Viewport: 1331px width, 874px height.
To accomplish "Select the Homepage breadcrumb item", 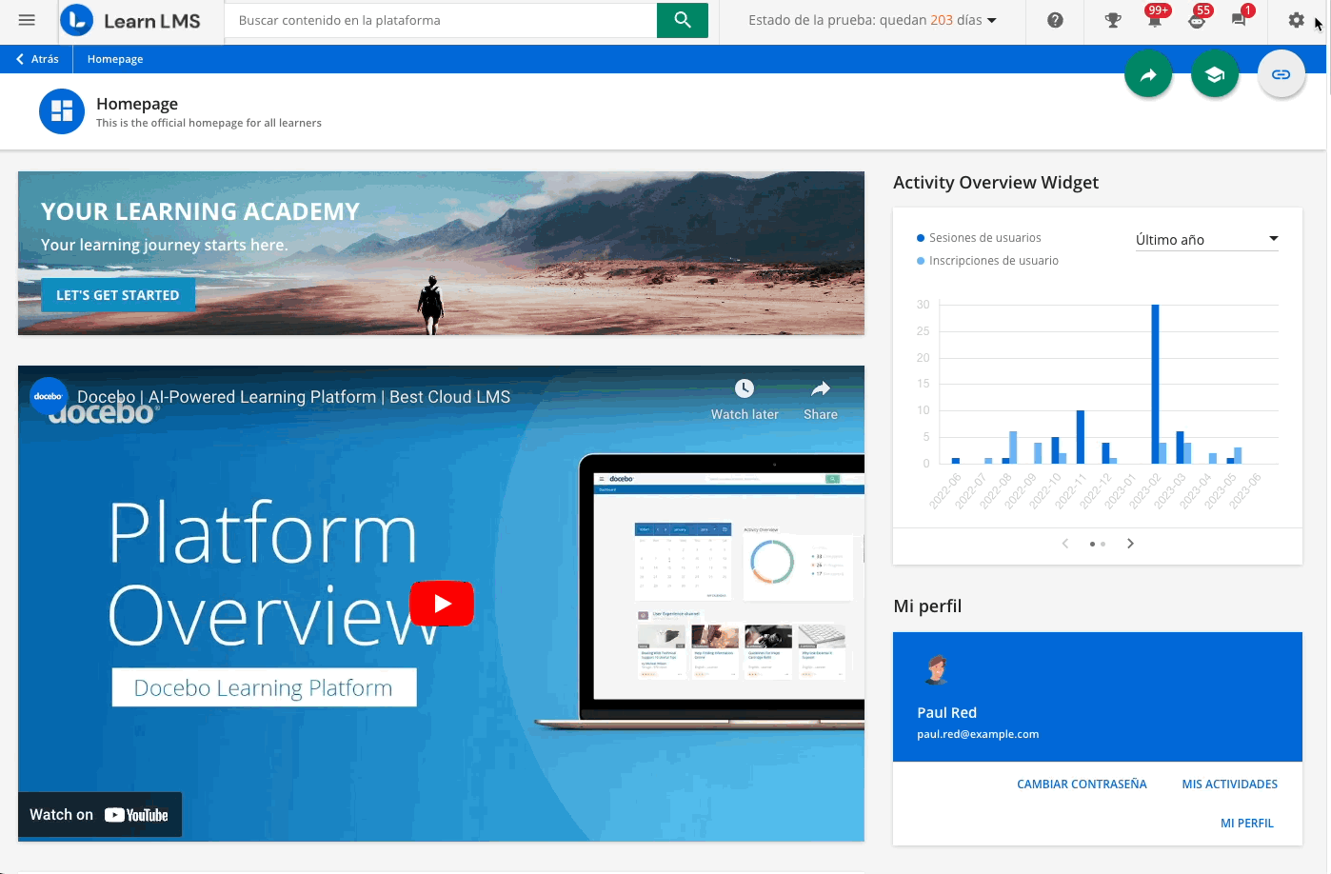I will pos(114,58).
